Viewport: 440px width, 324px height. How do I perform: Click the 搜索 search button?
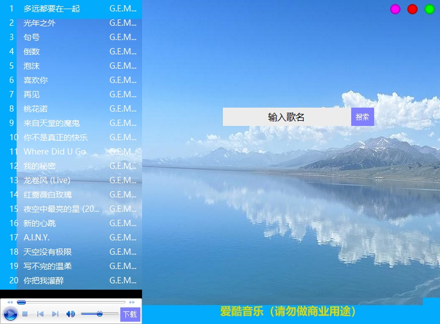(362, 117)
